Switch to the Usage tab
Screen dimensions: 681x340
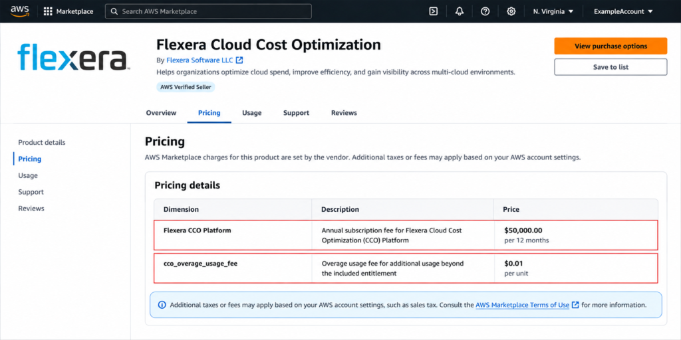[x=252, y=113]
